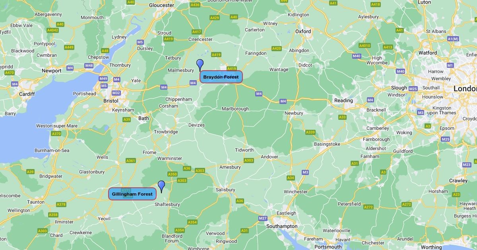Open the Braydon Forest label
Viewport: 477px width, 250px height.
pos(221,77)
